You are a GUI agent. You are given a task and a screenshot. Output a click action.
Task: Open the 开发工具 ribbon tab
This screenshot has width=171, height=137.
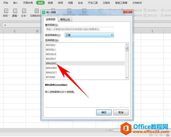point(93,3)
